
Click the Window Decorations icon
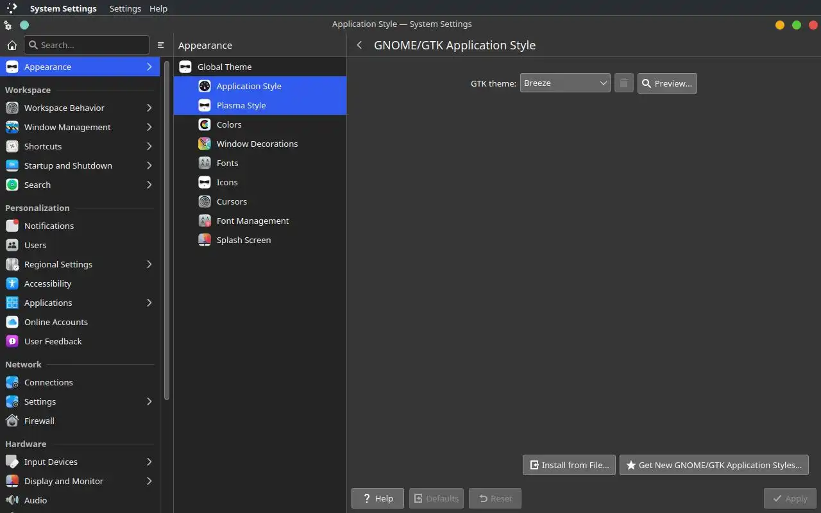(205, 144)
